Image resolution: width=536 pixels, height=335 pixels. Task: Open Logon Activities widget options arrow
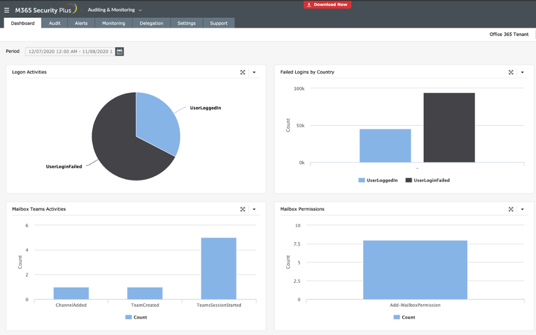coord(254,72)
